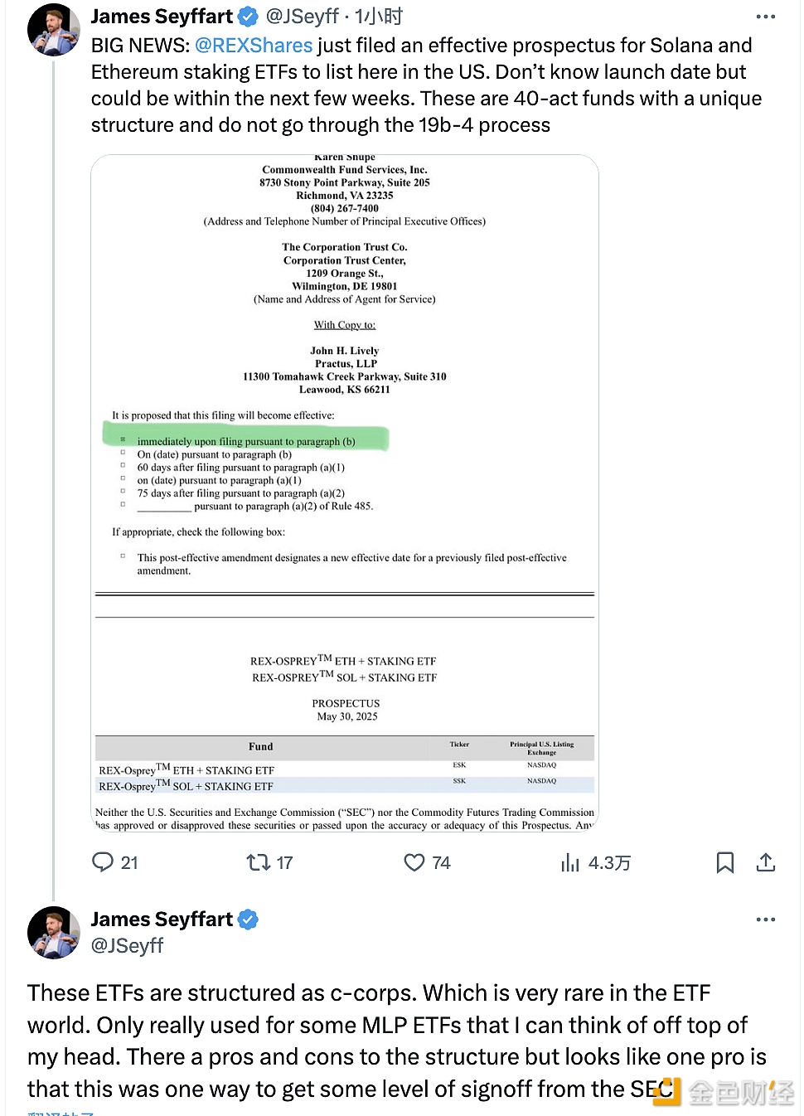Click verified badge beside first James Seyffart
The image size is (804, 1116).
[x=248, y=17]
